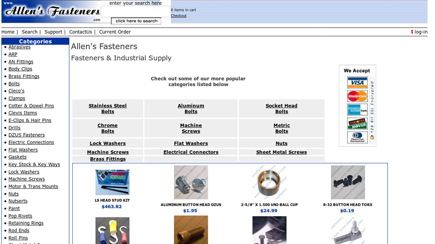Open the Cleco's category
The width and height of the screenshot is (435, 244).
(16, 91)
